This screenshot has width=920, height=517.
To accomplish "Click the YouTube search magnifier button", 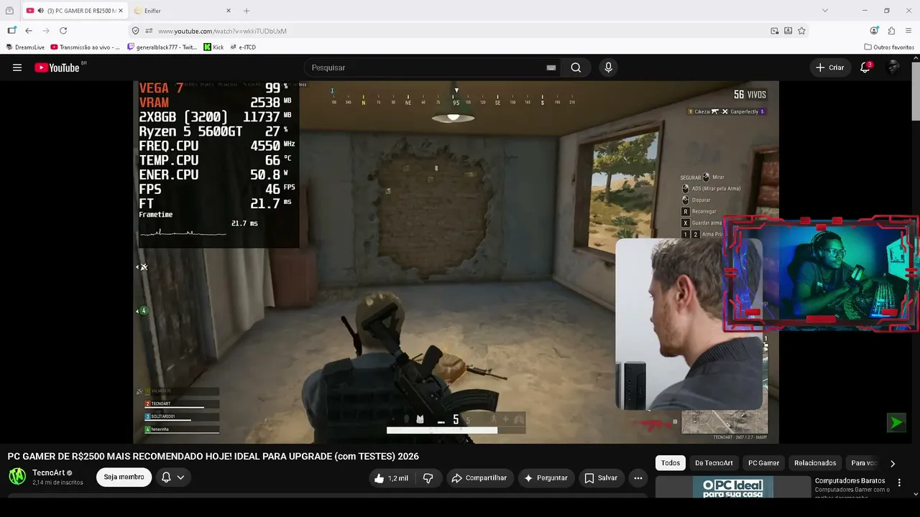I will 576,67.
